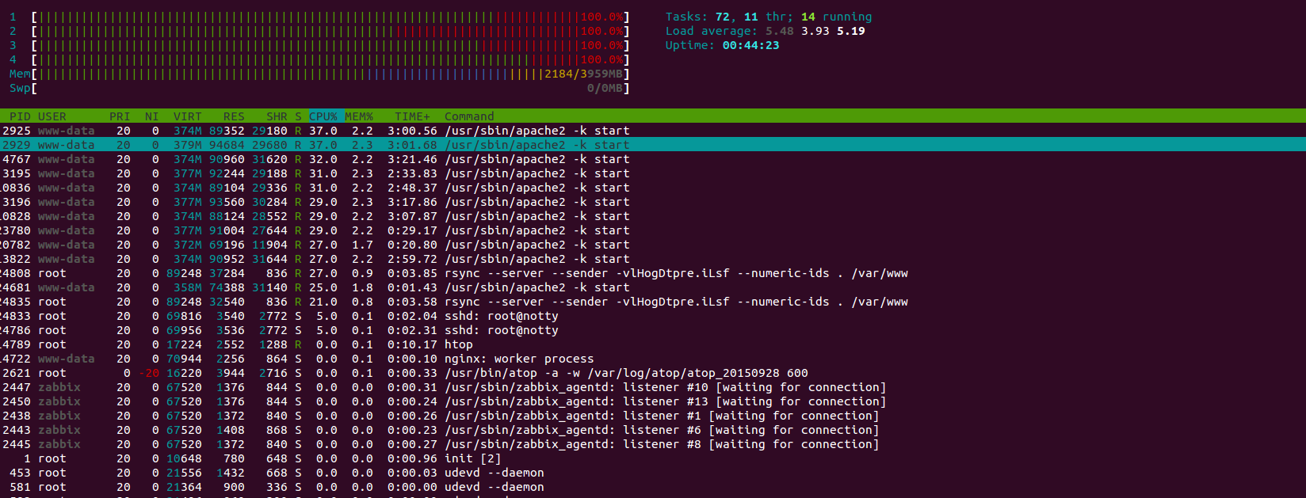The image size is (1306, 498).
Task: Select zabbix_agentd listener #13 row
Action: 653,401
